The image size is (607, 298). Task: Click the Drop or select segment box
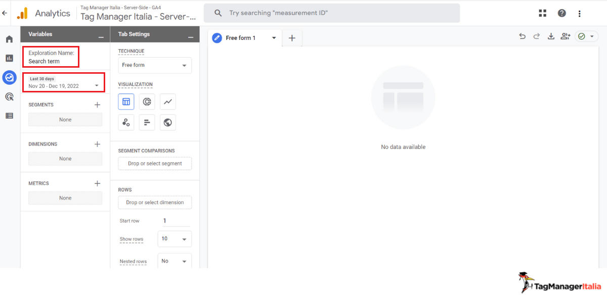(155, 164)
